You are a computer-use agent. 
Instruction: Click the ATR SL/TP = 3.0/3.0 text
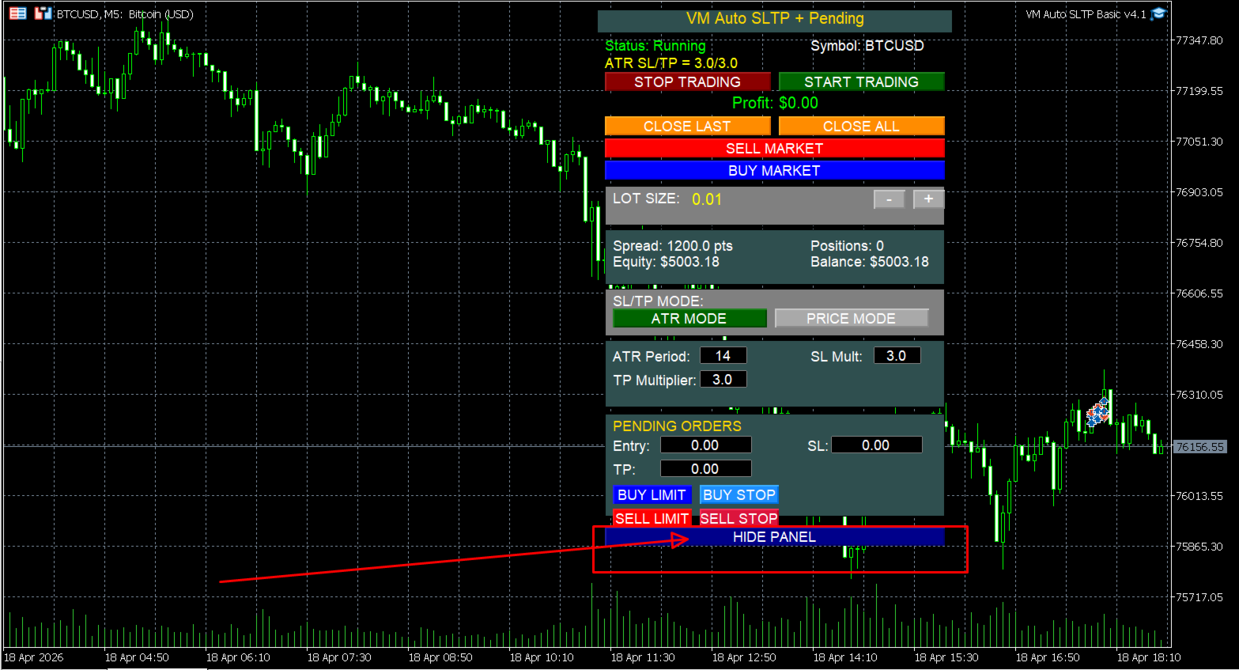point(671,63)
